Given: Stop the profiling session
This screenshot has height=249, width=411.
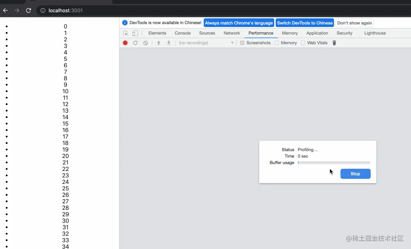Looking at the screenshot, I should (355, 174).
